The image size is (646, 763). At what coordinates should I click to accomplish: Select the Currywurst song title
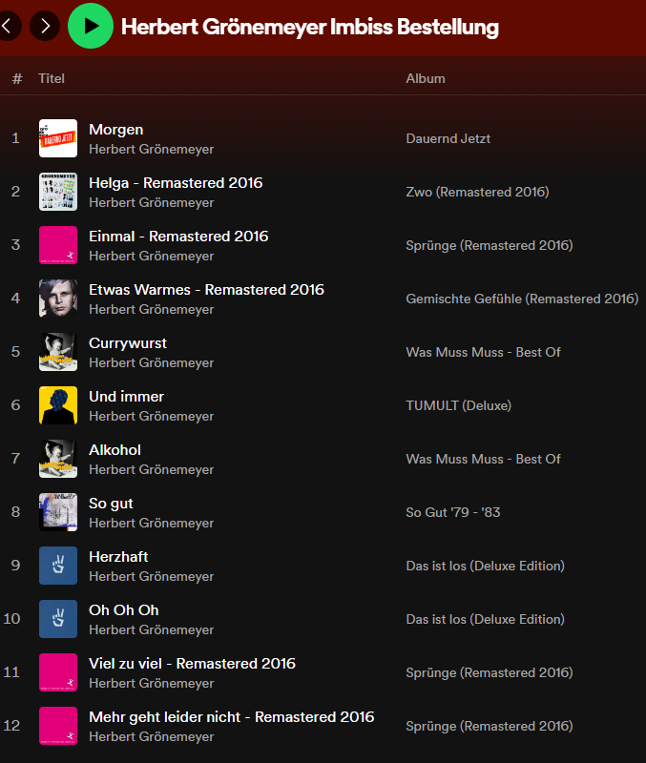click(128, 343)
